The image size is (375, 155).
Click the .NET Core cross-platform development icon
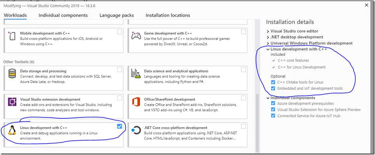pos(136,130)
